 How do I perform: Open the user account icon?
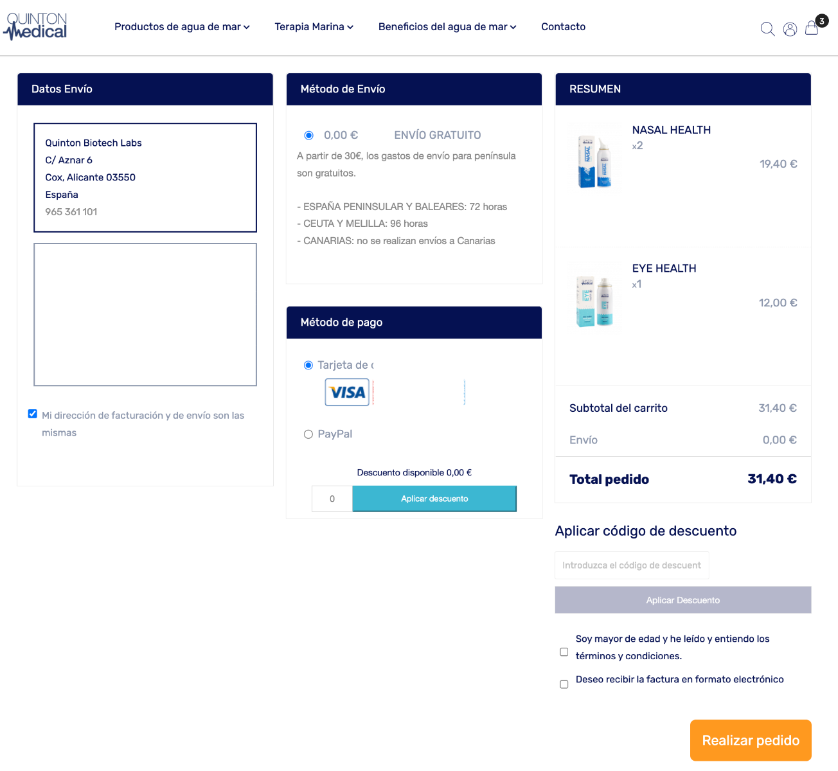coord(790,29)
